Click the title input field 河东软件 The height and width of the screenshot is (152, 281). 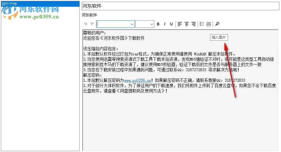click(180, 6)
